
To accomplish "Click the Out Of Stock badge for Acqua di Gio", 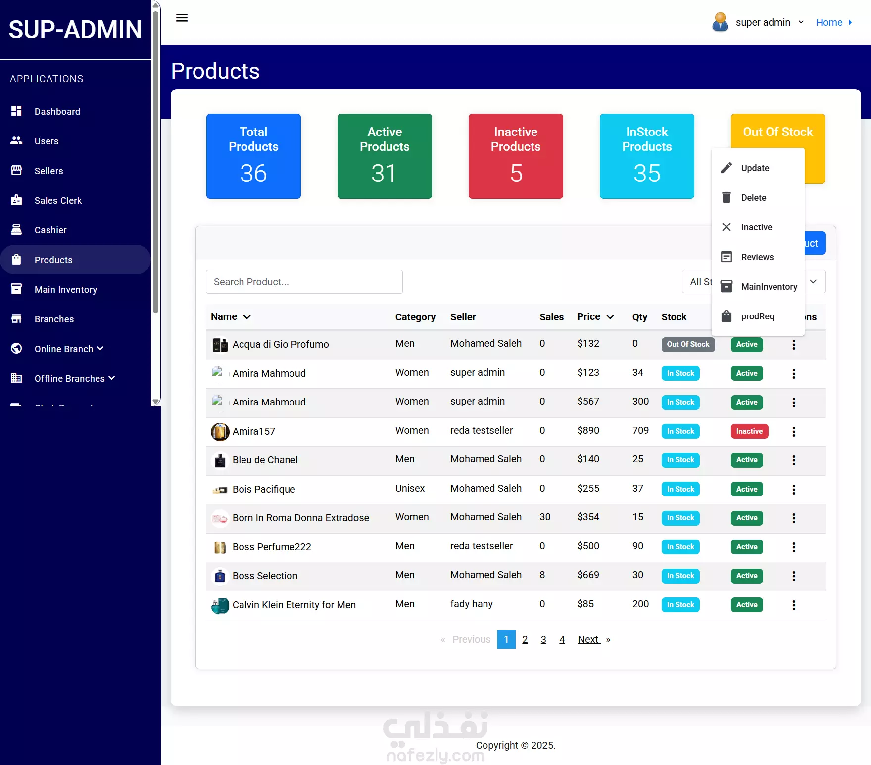I will 688,344.
